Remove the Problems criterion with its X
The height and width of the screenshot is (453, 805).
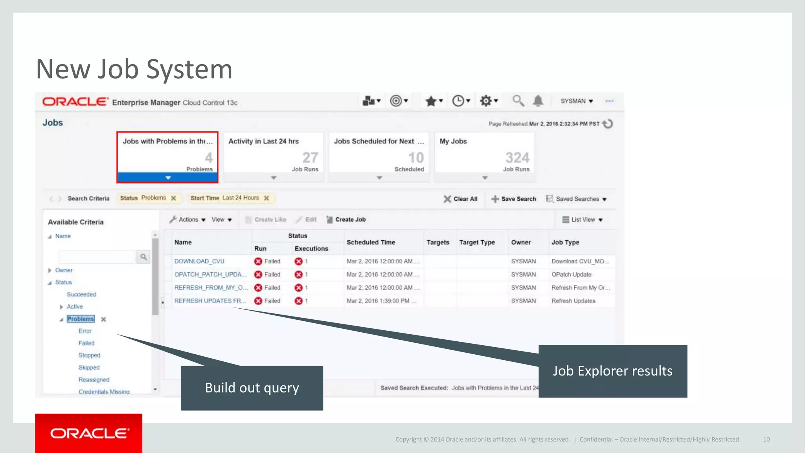103,319
